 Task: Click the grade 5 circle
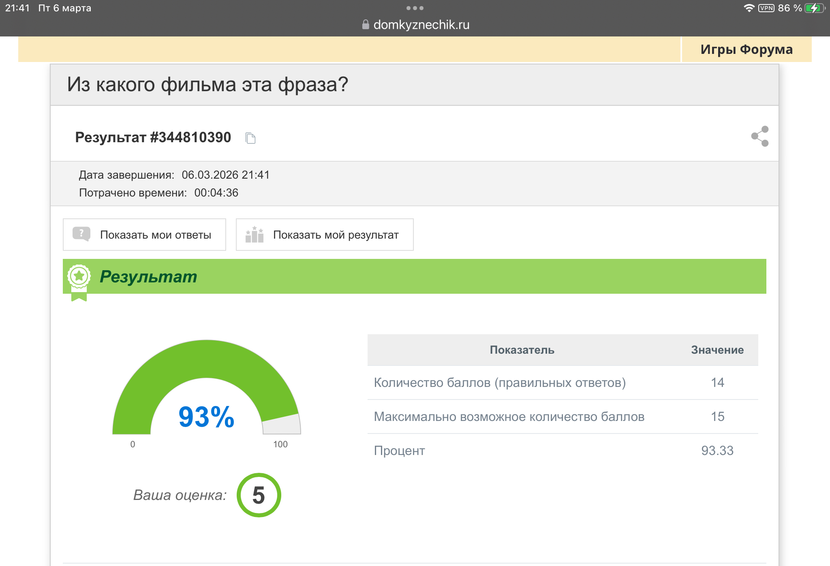click(x=259, y=495)
